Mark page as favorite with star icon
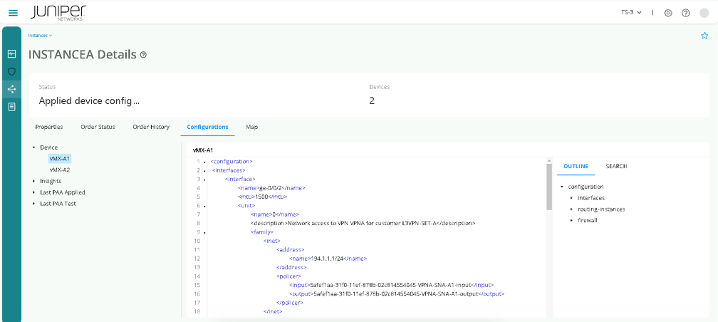718x322 pixels. (x=704, y=36)
